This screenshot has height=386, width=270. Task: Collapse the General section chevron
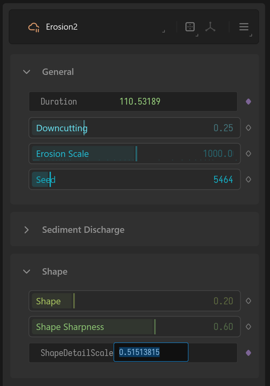point(27,72)
